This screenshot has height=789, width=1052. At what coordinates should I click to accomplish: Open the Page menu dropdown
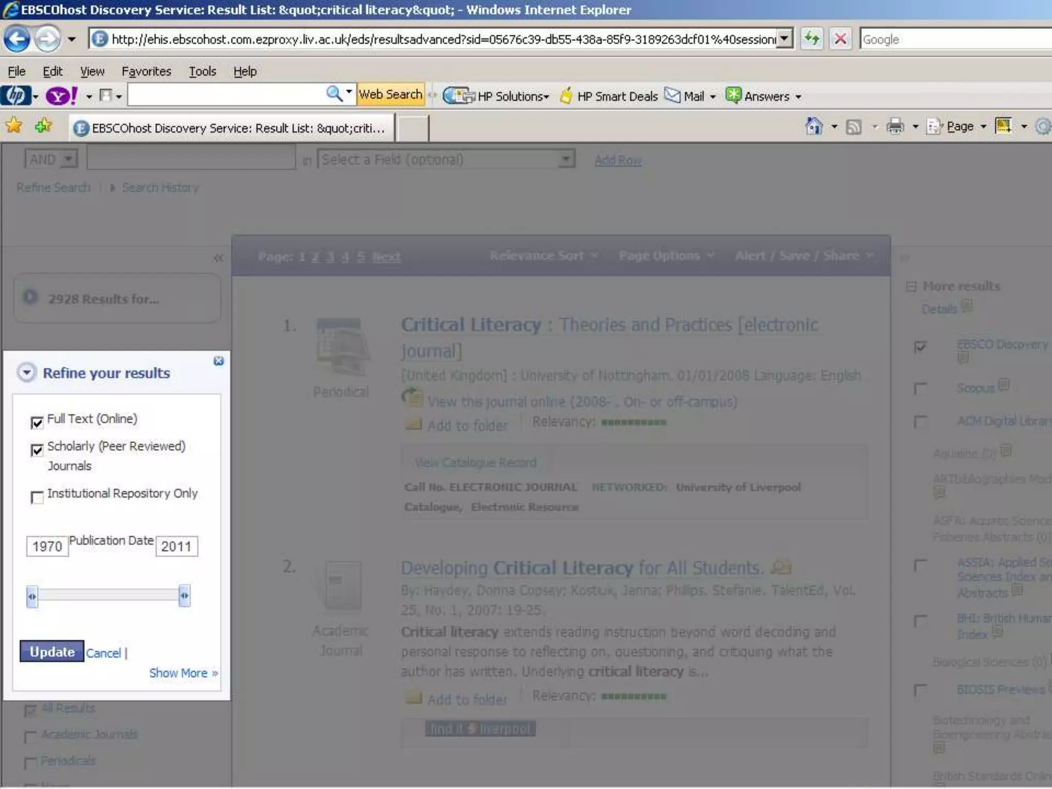[x=960, y=126]
